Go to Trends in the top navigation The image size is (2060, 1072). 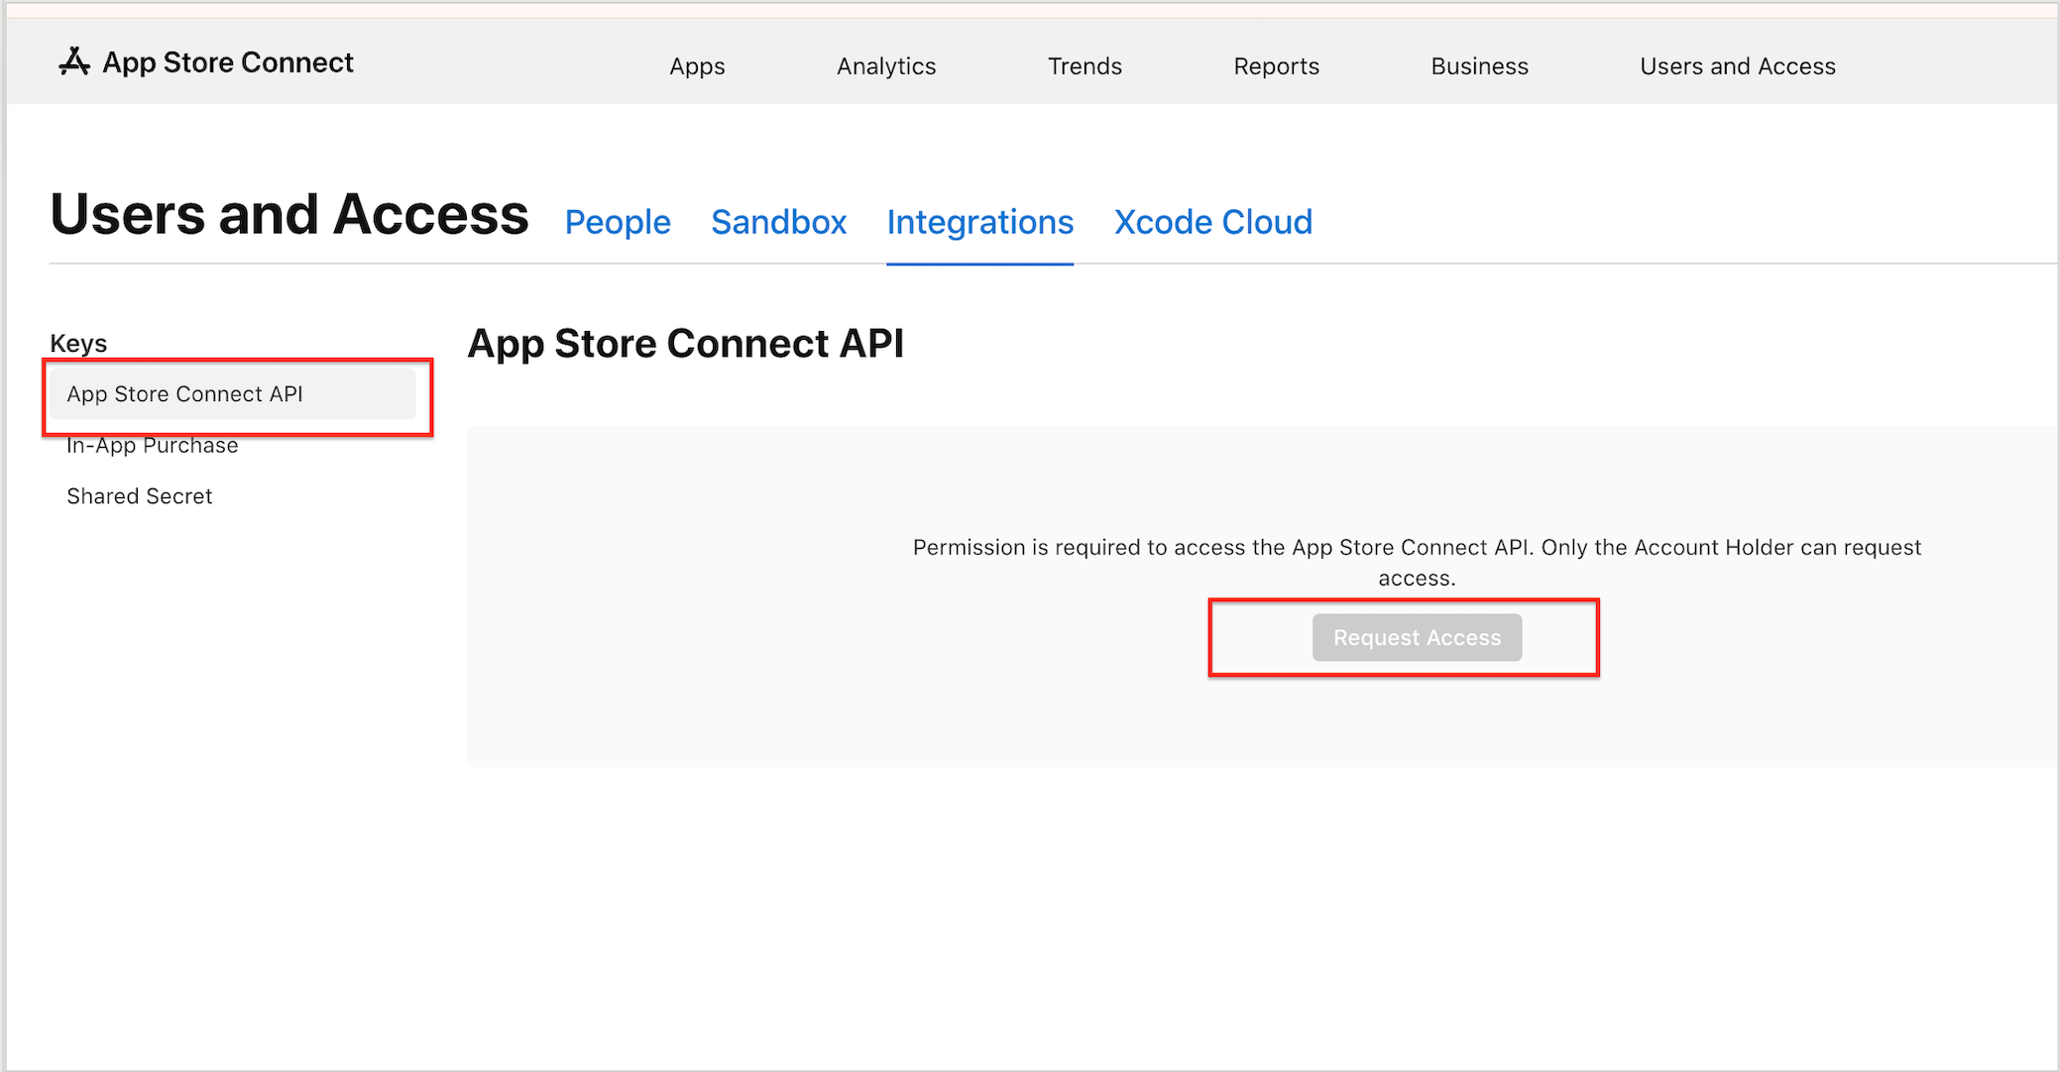pyautogui.click(x=1085, y=65)
